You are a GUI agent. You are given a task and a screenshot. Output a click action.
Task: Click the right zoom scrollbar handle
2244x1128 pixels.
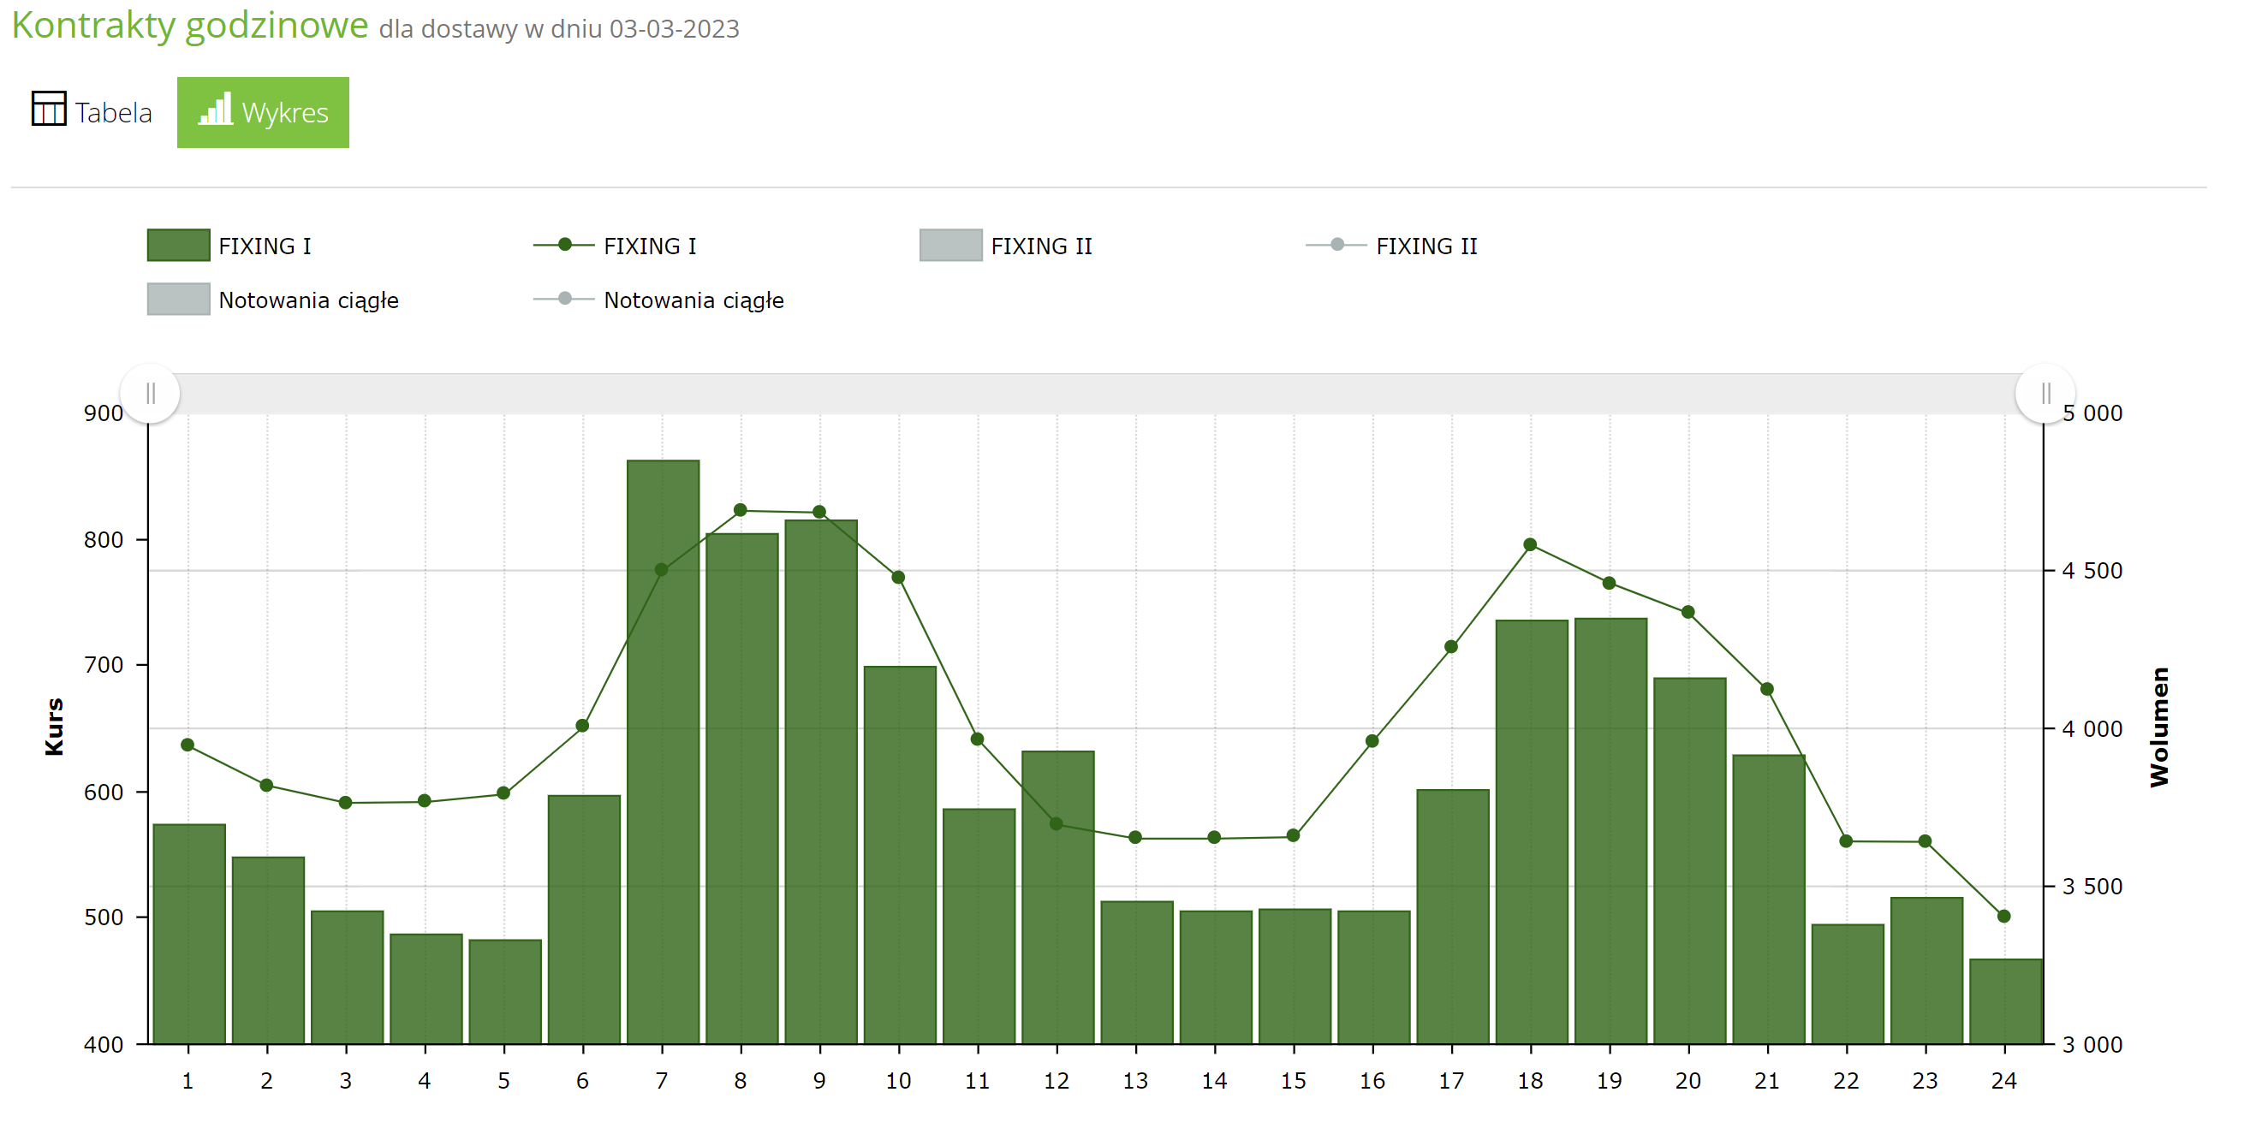pos(2045,394)
